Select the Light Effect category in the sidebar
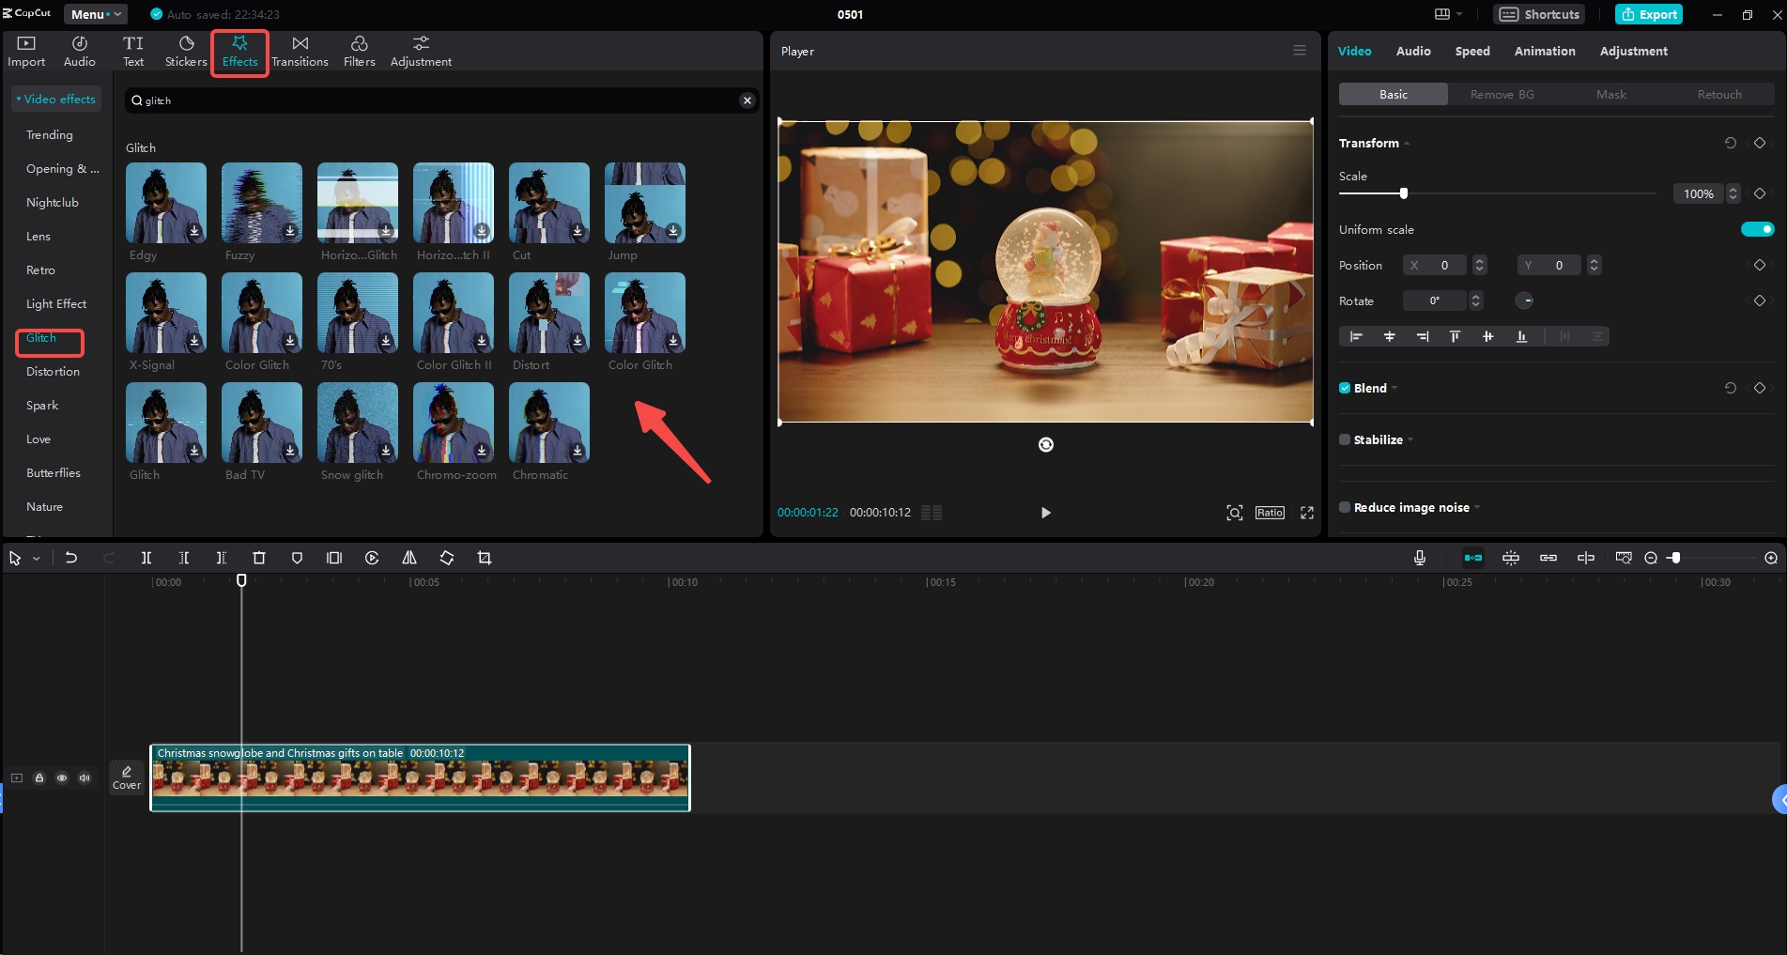1787x955 pixels. [55, 303]
